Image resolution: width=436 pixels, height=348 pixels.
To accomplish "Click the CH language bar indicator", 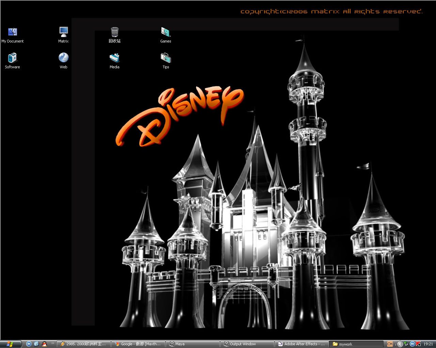I will coord(390,344).
